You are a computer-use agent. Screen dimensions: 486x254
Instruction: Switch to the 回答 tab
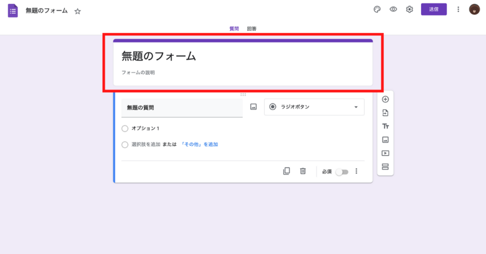(252, 29)
